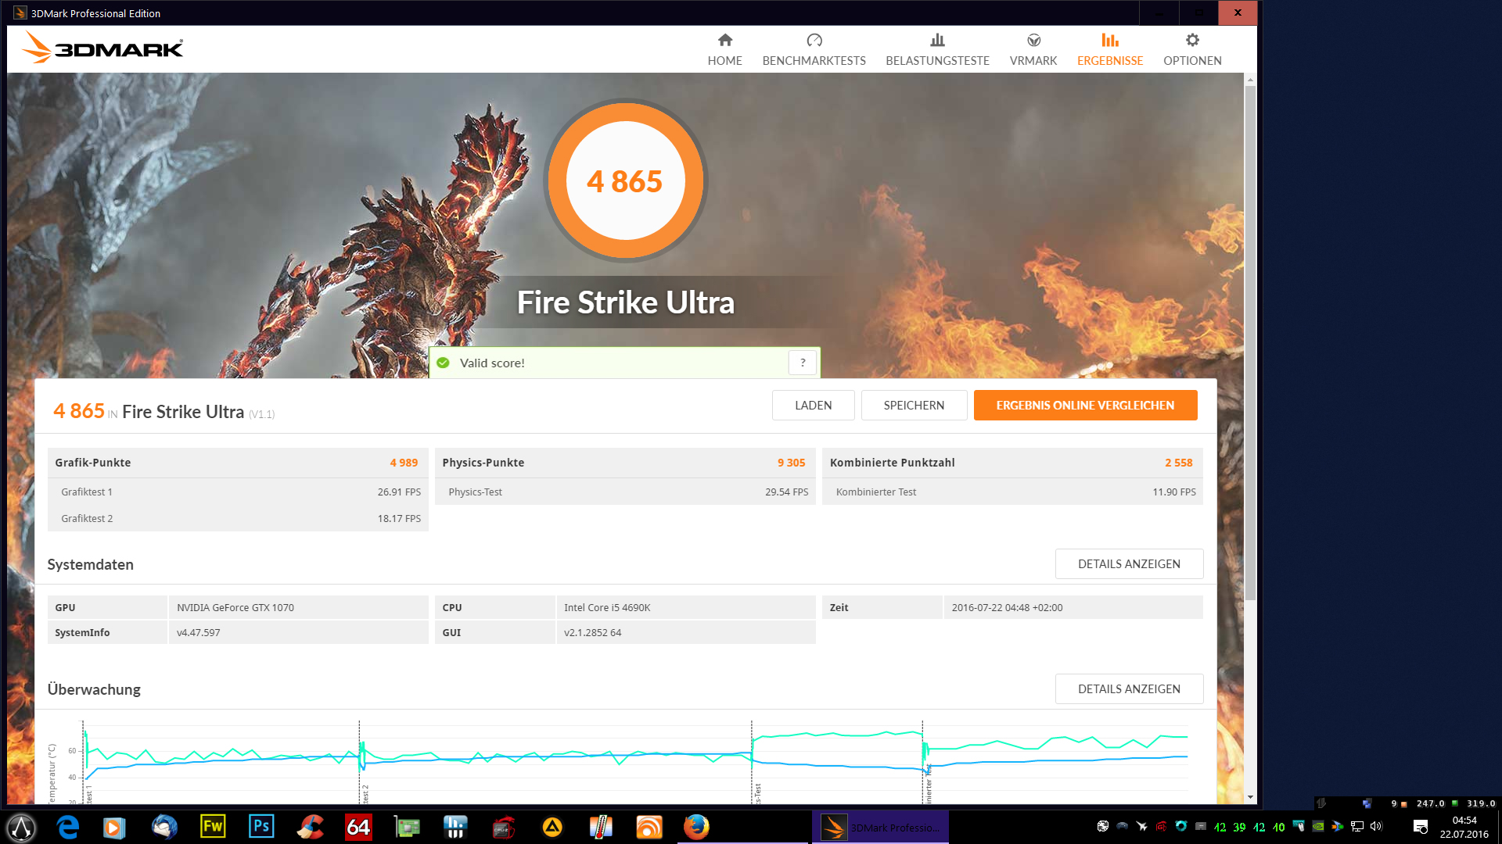This screenshot has width=1502, height=844.
Task: Open Firefox from the taskbar
Action: tap(696, 826)
